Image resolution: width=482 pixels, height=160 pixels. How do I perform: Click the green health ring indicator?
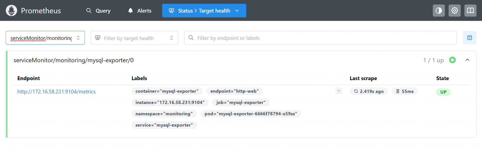coord(452,60)
